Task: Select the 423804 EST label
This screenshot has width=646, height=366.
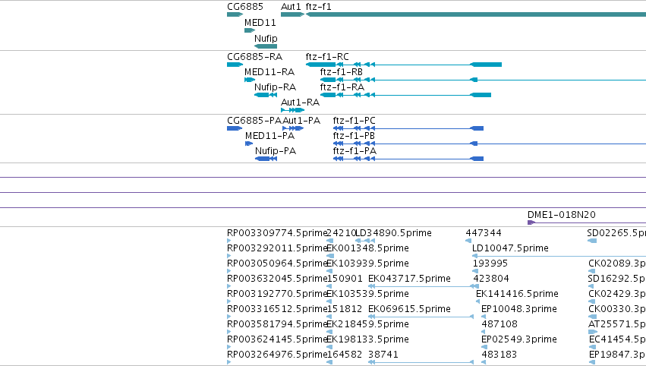Action: (491, 279)
